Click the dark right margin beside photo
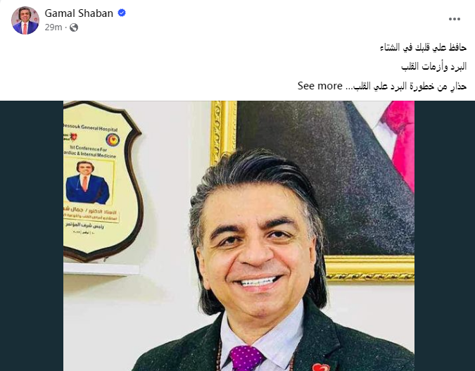The height and width of the screenshot is (371, 475). tap(445, 236)
